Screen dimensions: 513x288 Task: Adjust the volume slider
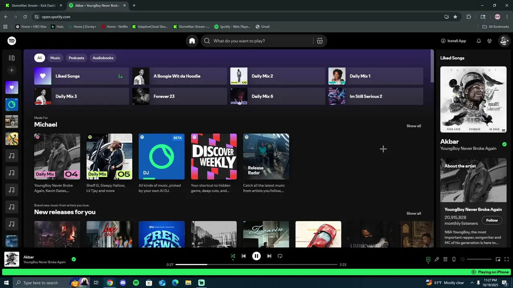pyautogui.click(x=479, y=259)
